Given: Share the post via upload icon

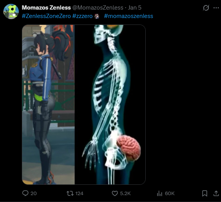Looking at the screenshot, I should [216, 193].
